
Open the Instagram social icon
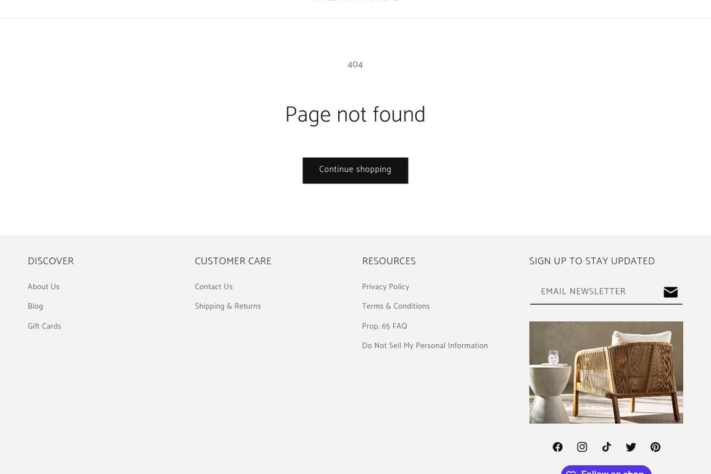click(582, 447)
